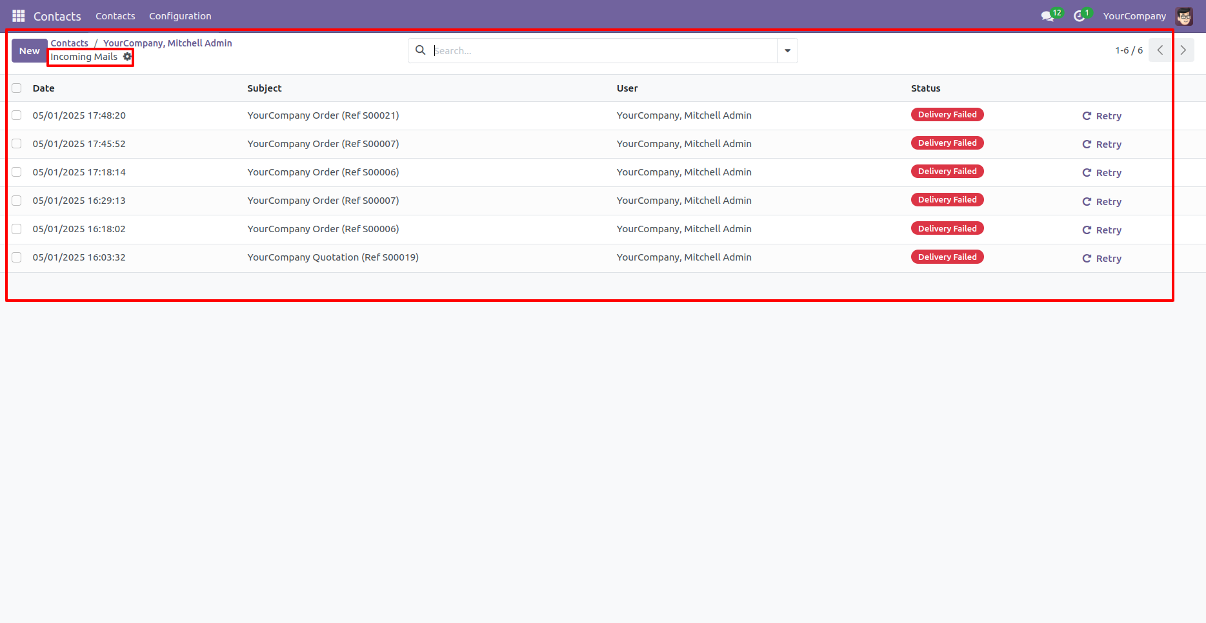
Task: Retry the Order Ref S00006 at 17:18
Action: point(1101,172)
